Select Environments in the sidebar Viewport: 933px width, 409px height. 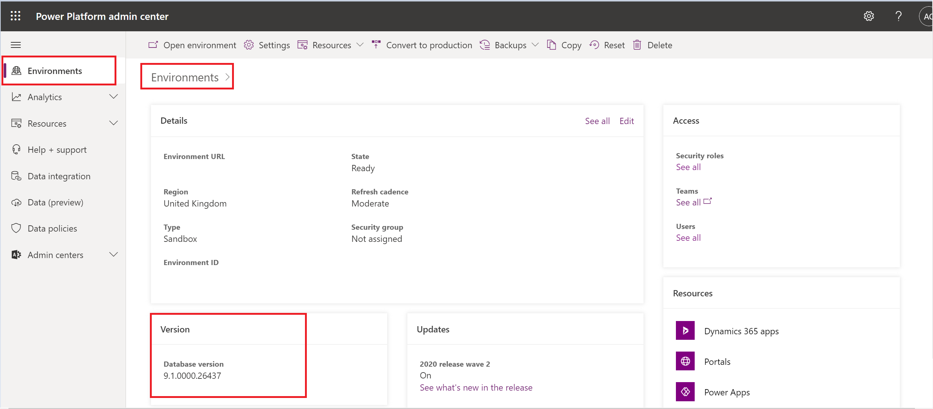(x=55, y=70)
